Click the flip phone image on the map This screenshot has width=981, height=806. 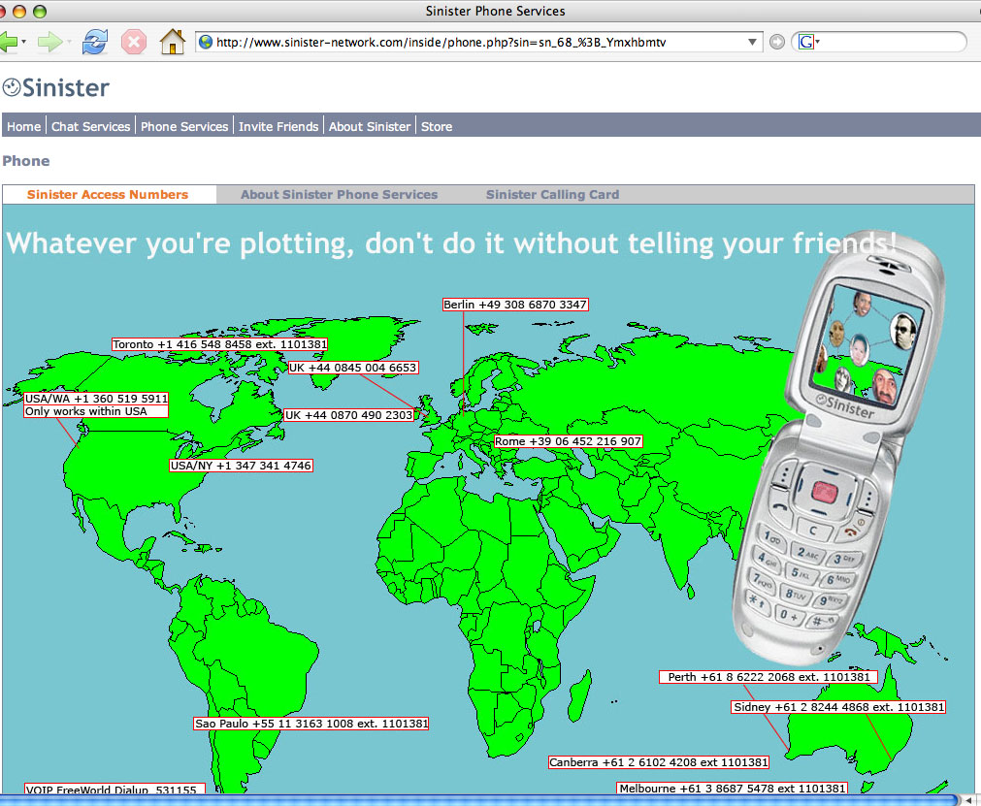pos(839,447)
